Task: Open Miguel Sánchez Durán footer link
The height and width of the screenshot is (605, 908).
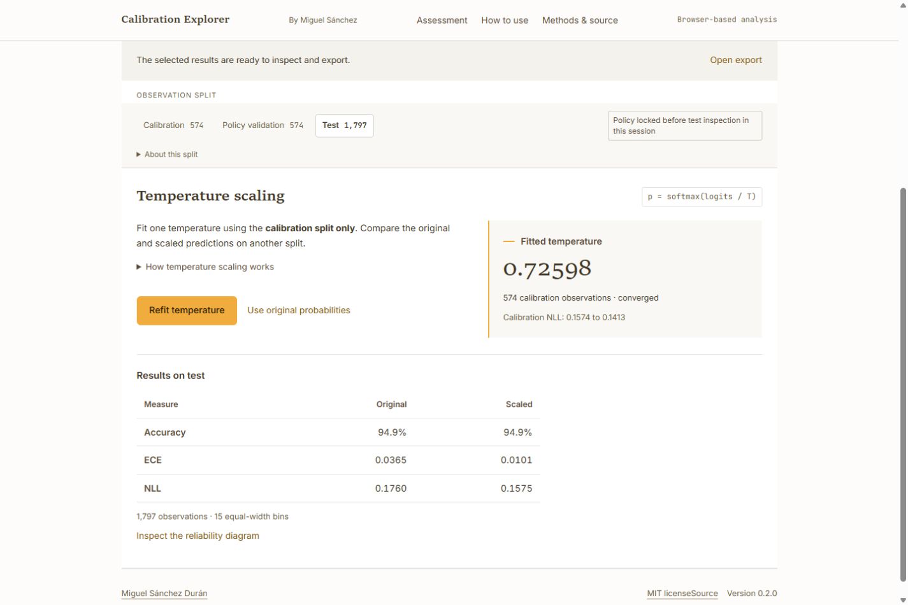Action: point(164,594)
